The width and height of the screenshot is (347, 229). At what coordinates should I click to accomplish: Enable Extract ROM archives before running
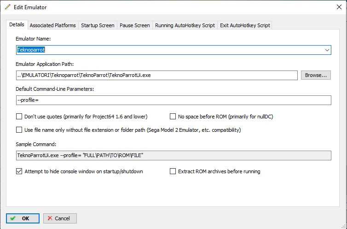pyautogui.click(x=173, y=171)
